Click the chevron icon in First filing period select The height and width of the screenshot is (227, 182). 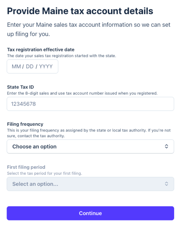(166, 184)
